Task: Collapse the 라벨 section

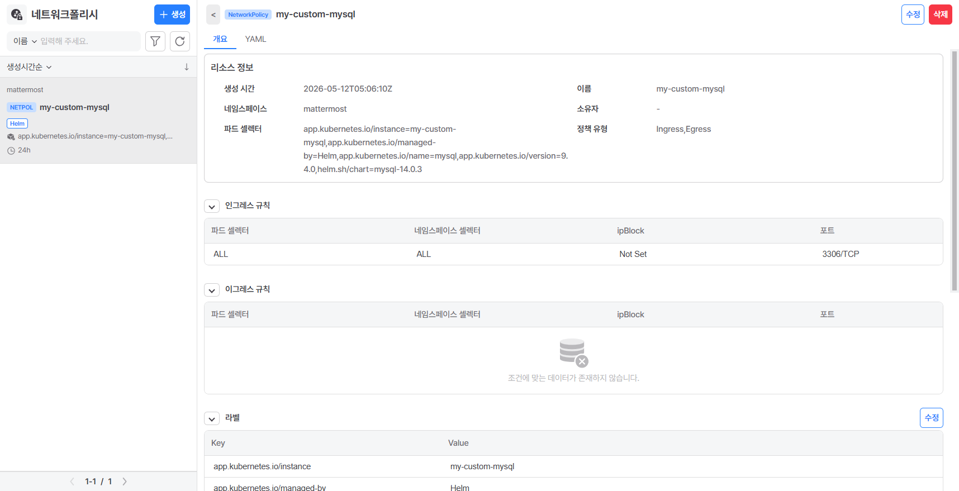Action: pos(212,419)
